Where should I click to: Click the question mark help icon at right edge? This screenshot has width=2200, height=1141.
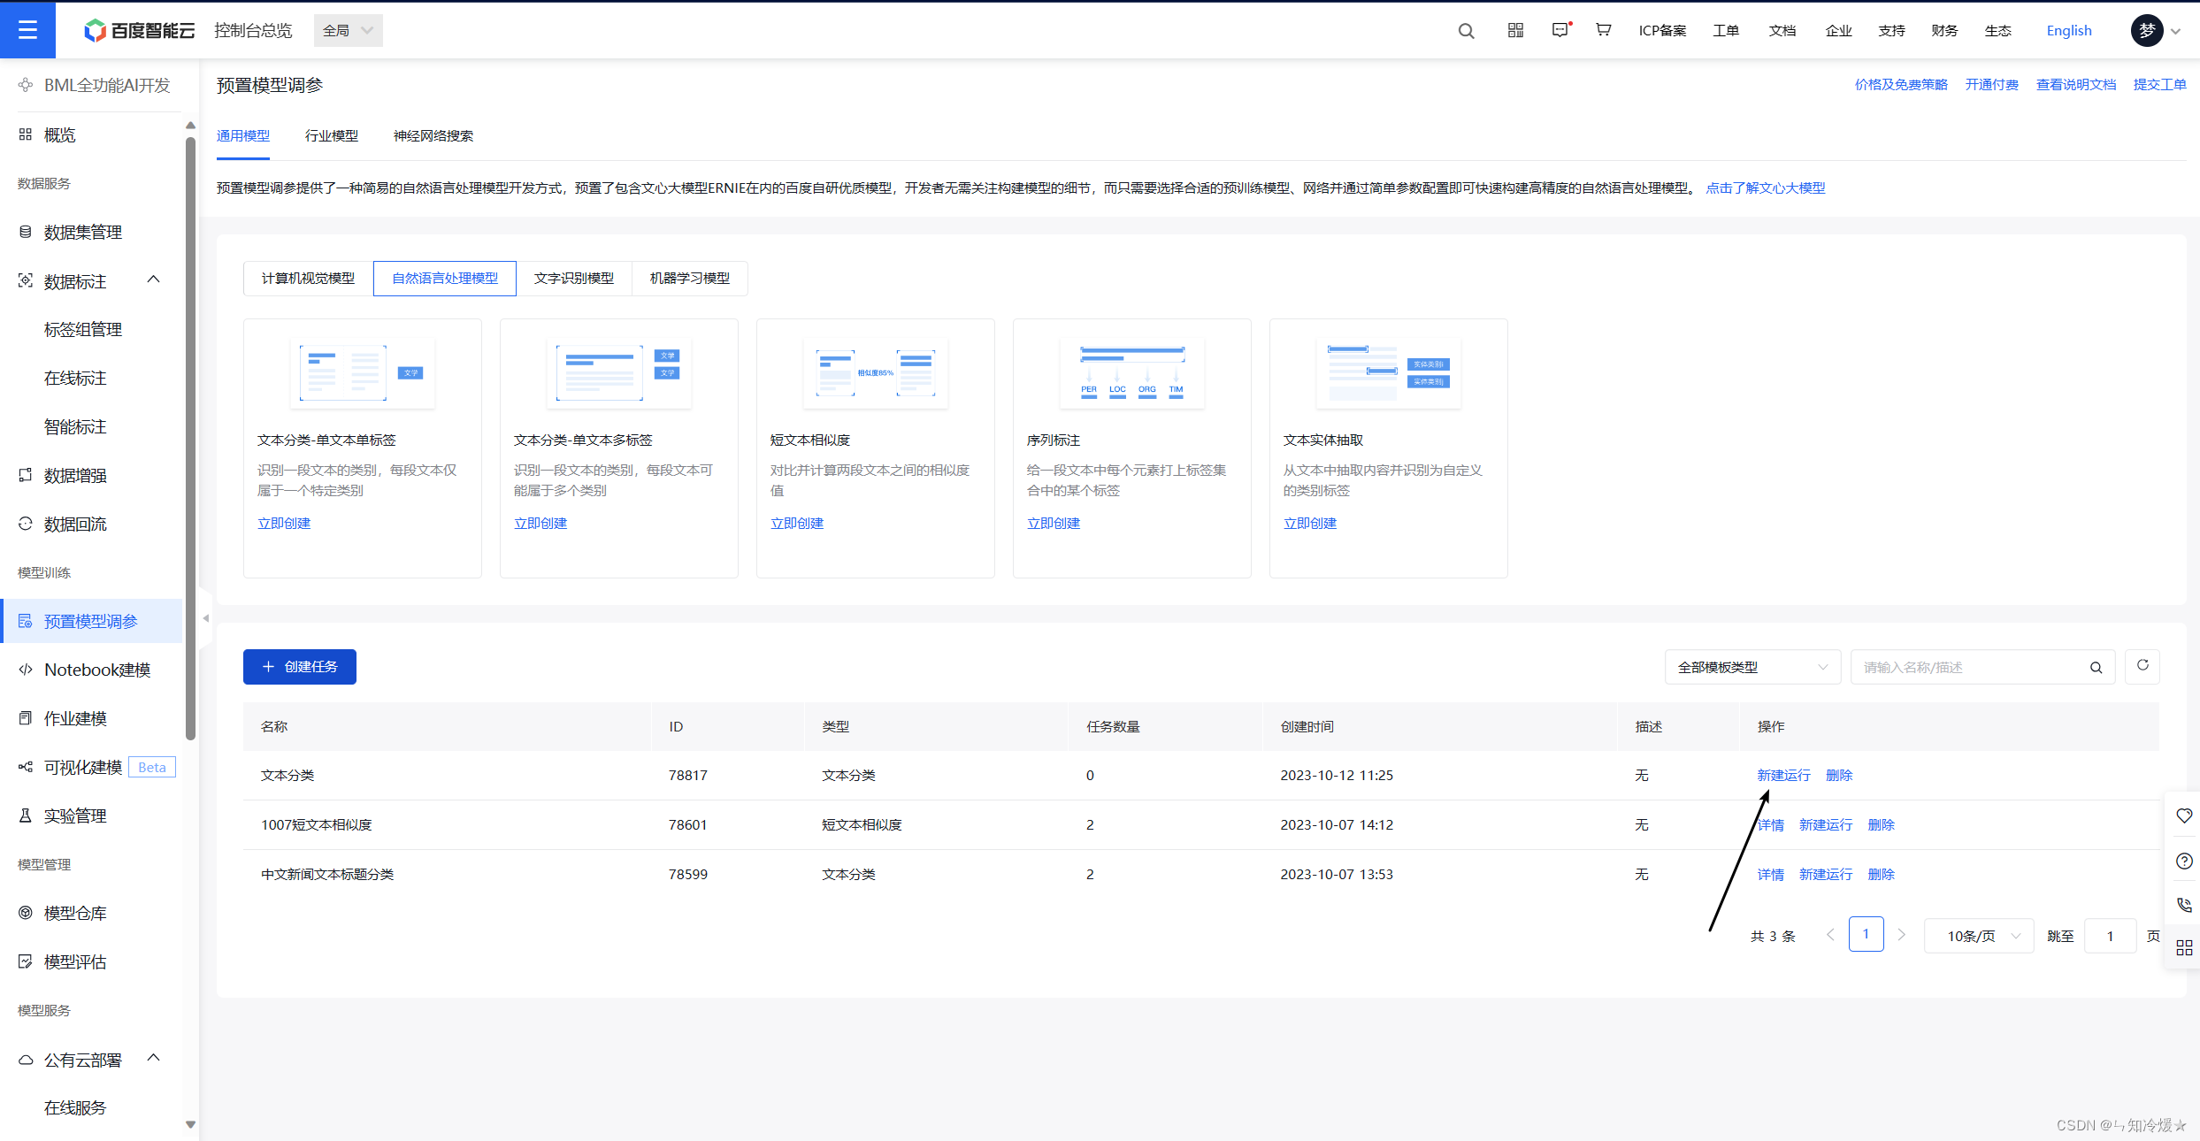point(2184,861)
